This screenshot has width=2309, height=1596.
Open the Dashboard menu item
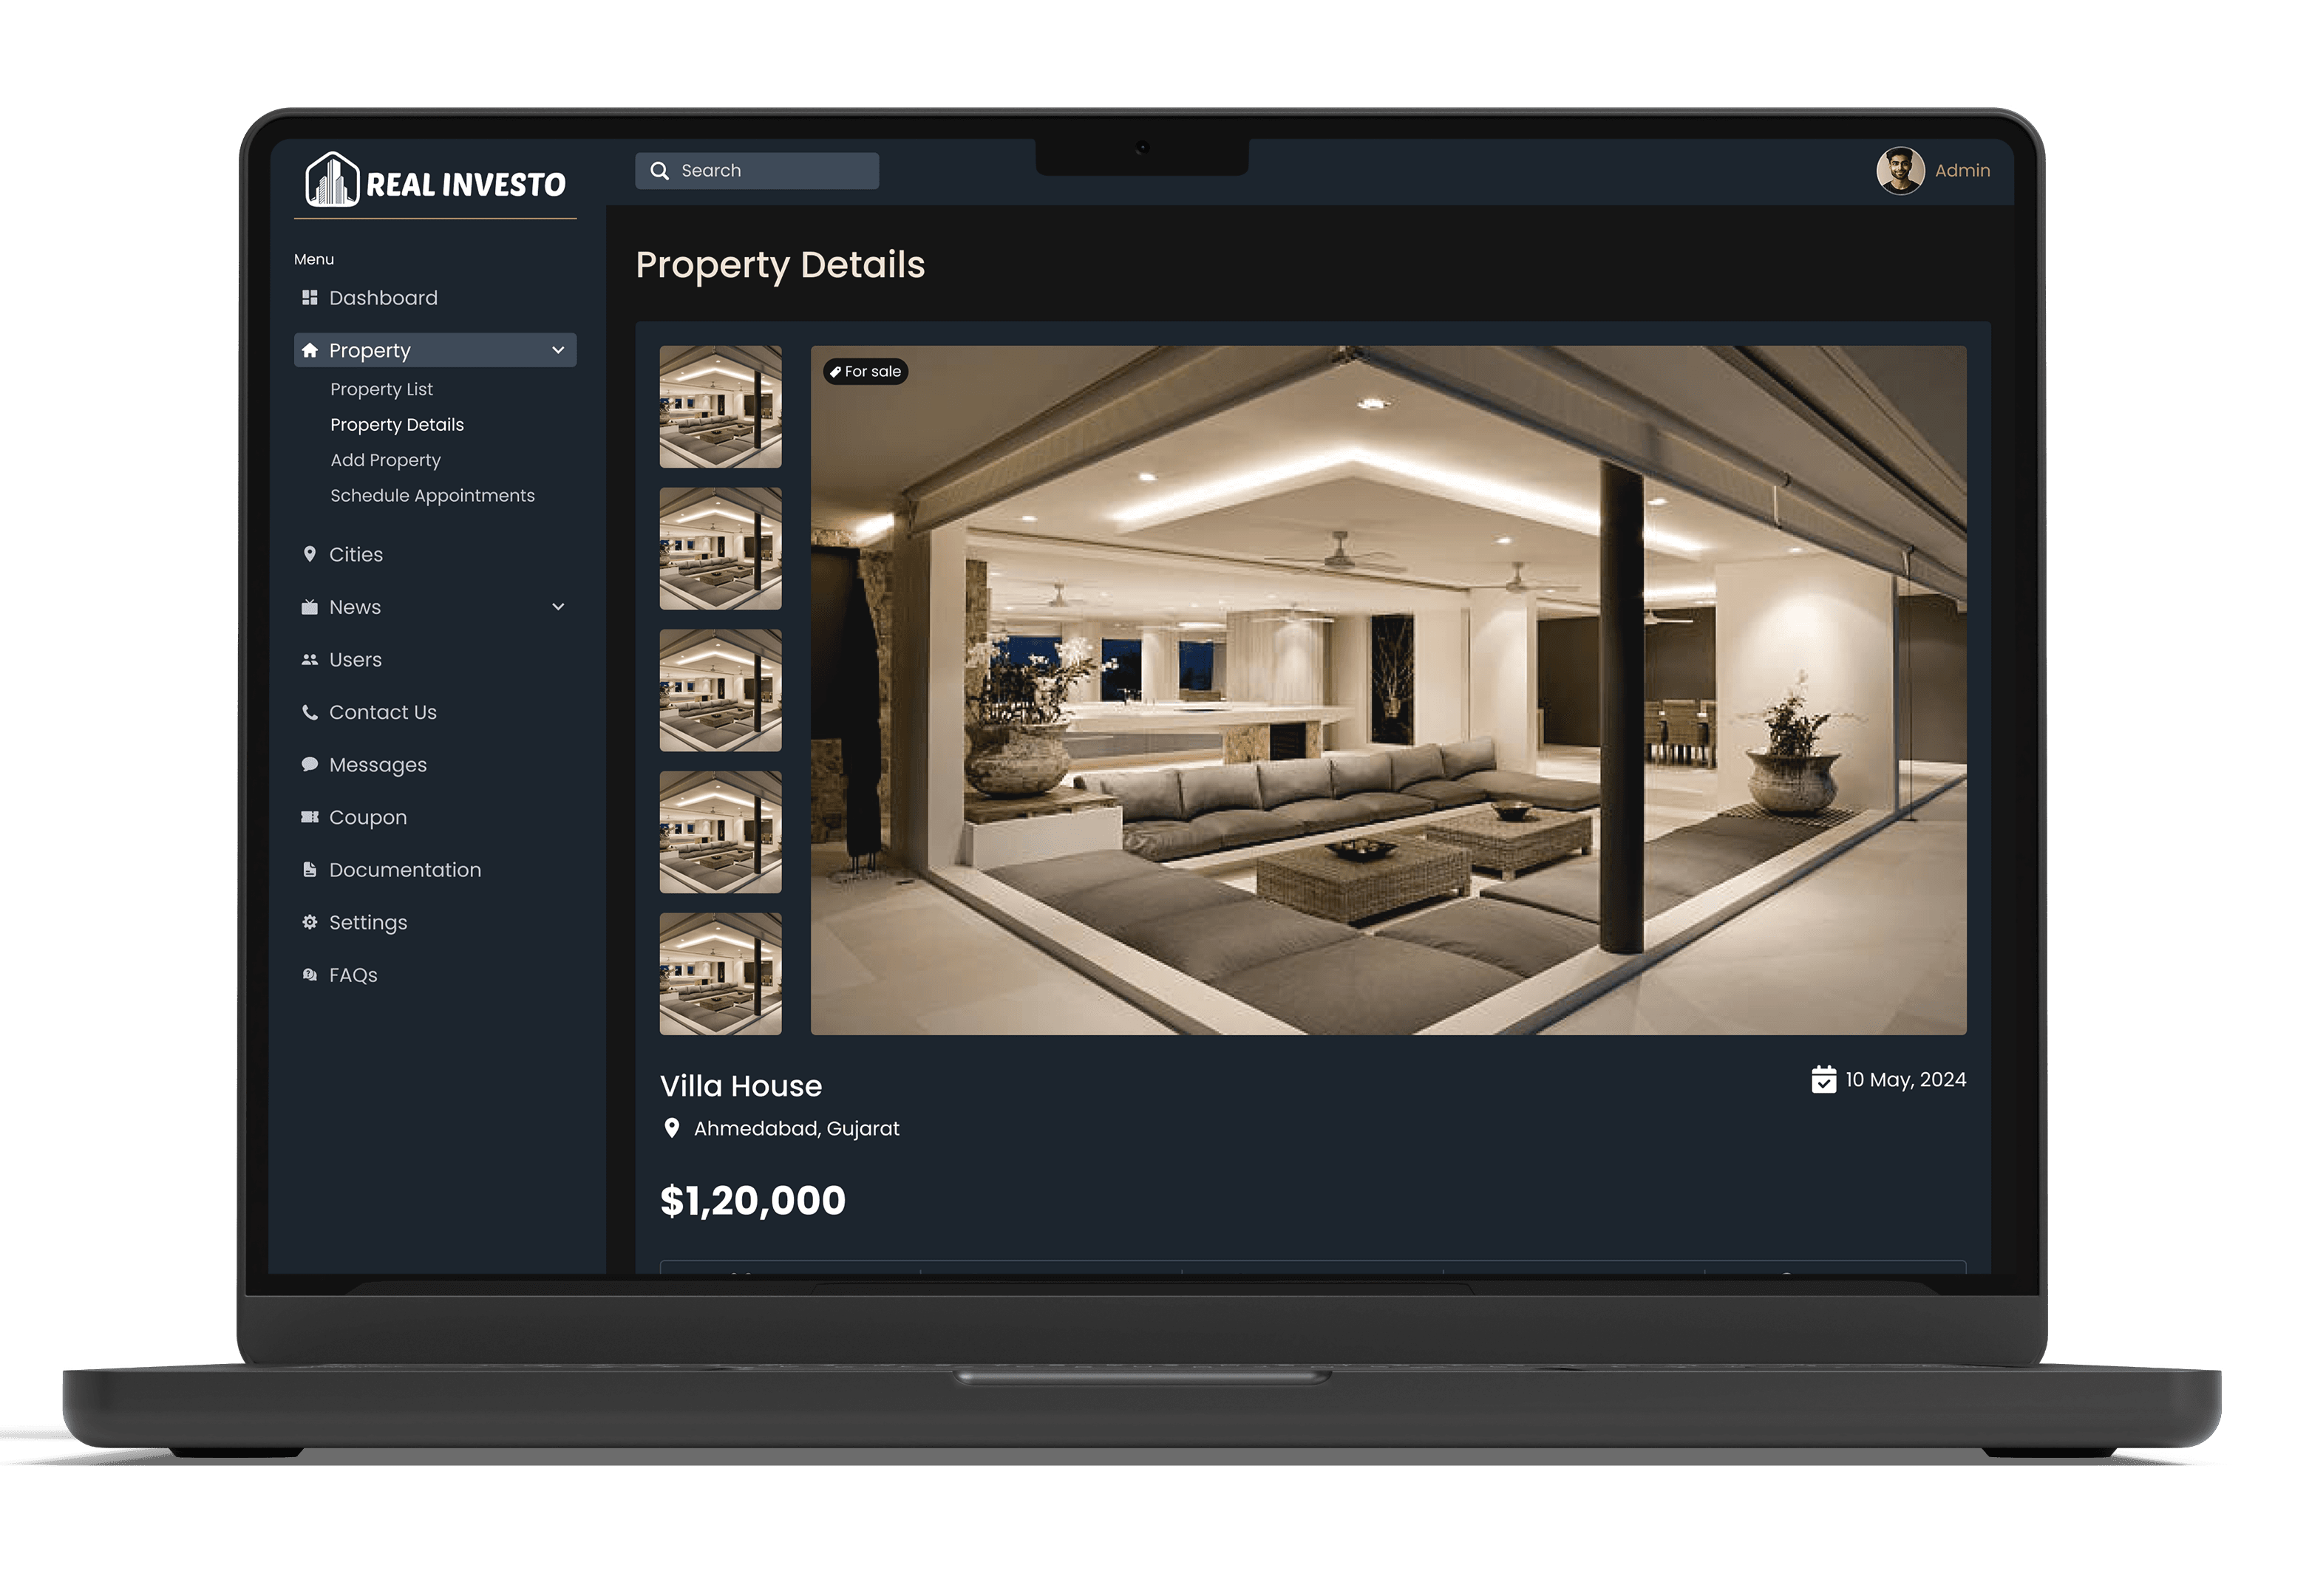383,298
